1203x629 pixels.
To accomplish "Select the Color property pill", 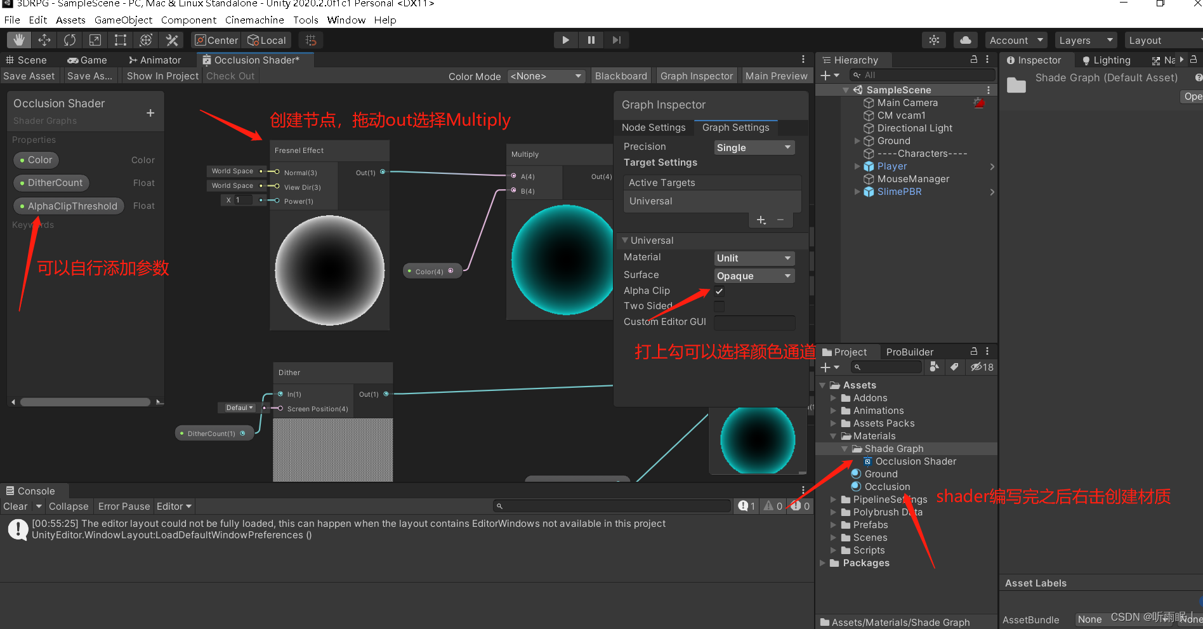I will click(x=36, y=160).
